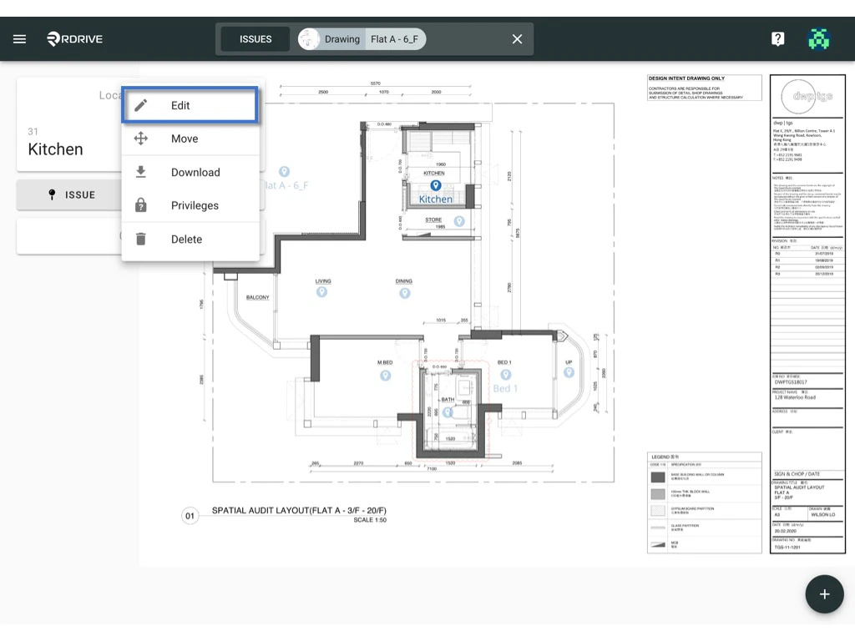Click the Dining room location pin

[405, 293]
